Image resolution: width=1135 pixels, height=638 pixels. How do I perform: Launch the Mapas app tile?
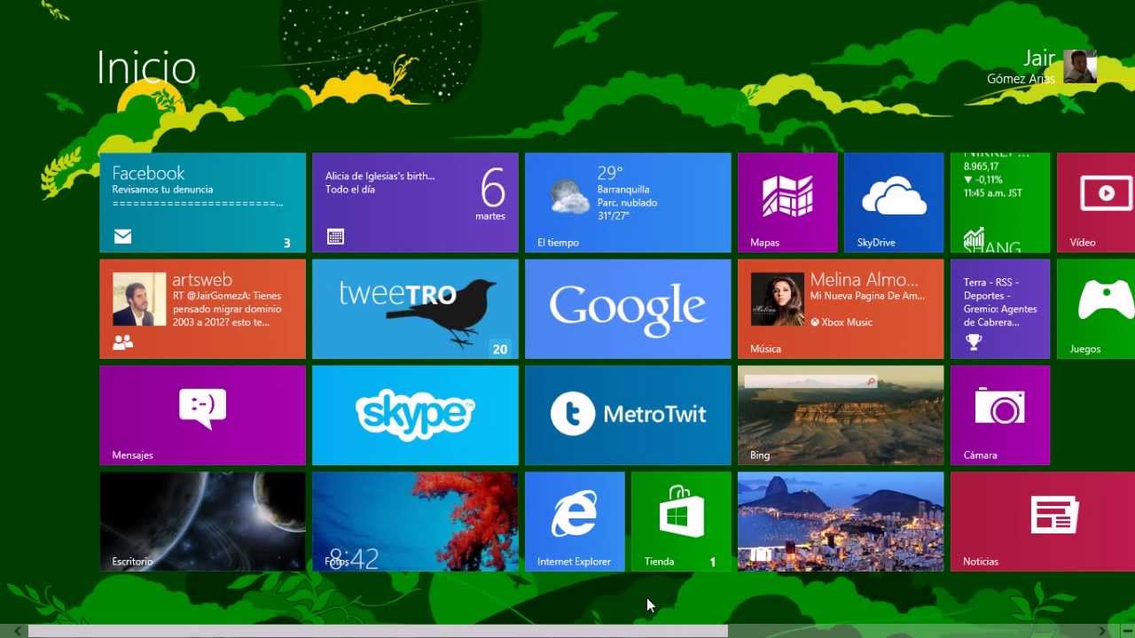787,202
